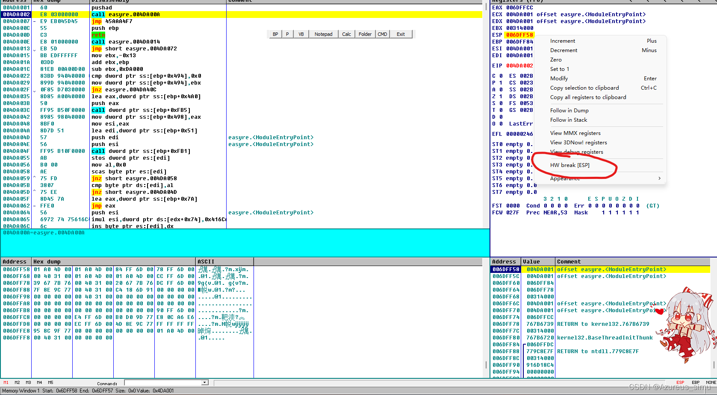The image size is (717, 395).
Task: Open CMD from the floating toolbar
Action: pos(382,34)
